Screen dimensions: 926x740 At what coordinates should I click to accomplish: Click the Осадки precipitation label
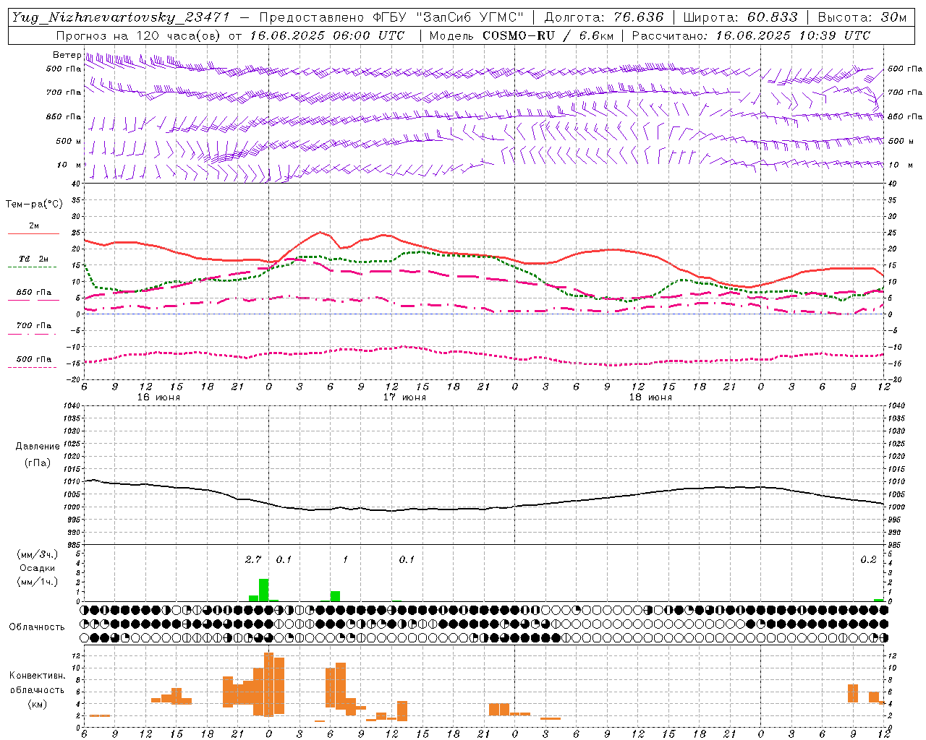(x=38, y=568)
